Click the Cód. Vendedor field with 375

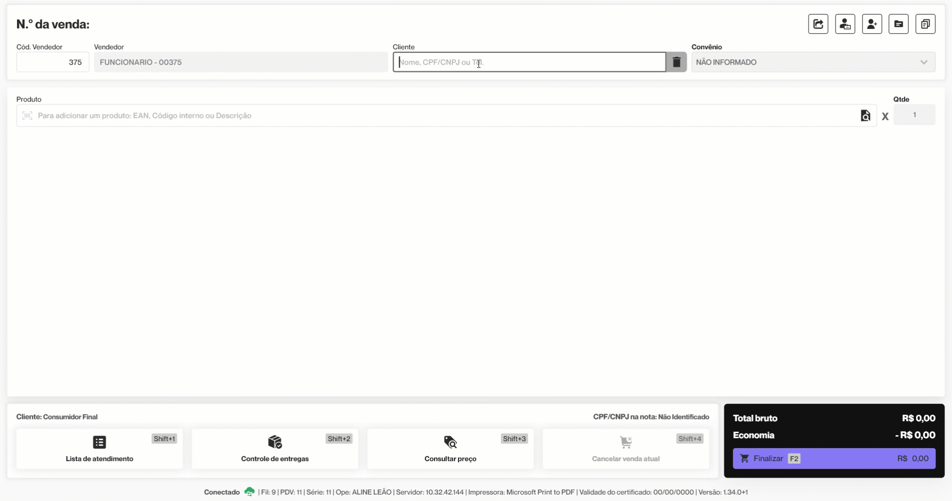point(53,62)
